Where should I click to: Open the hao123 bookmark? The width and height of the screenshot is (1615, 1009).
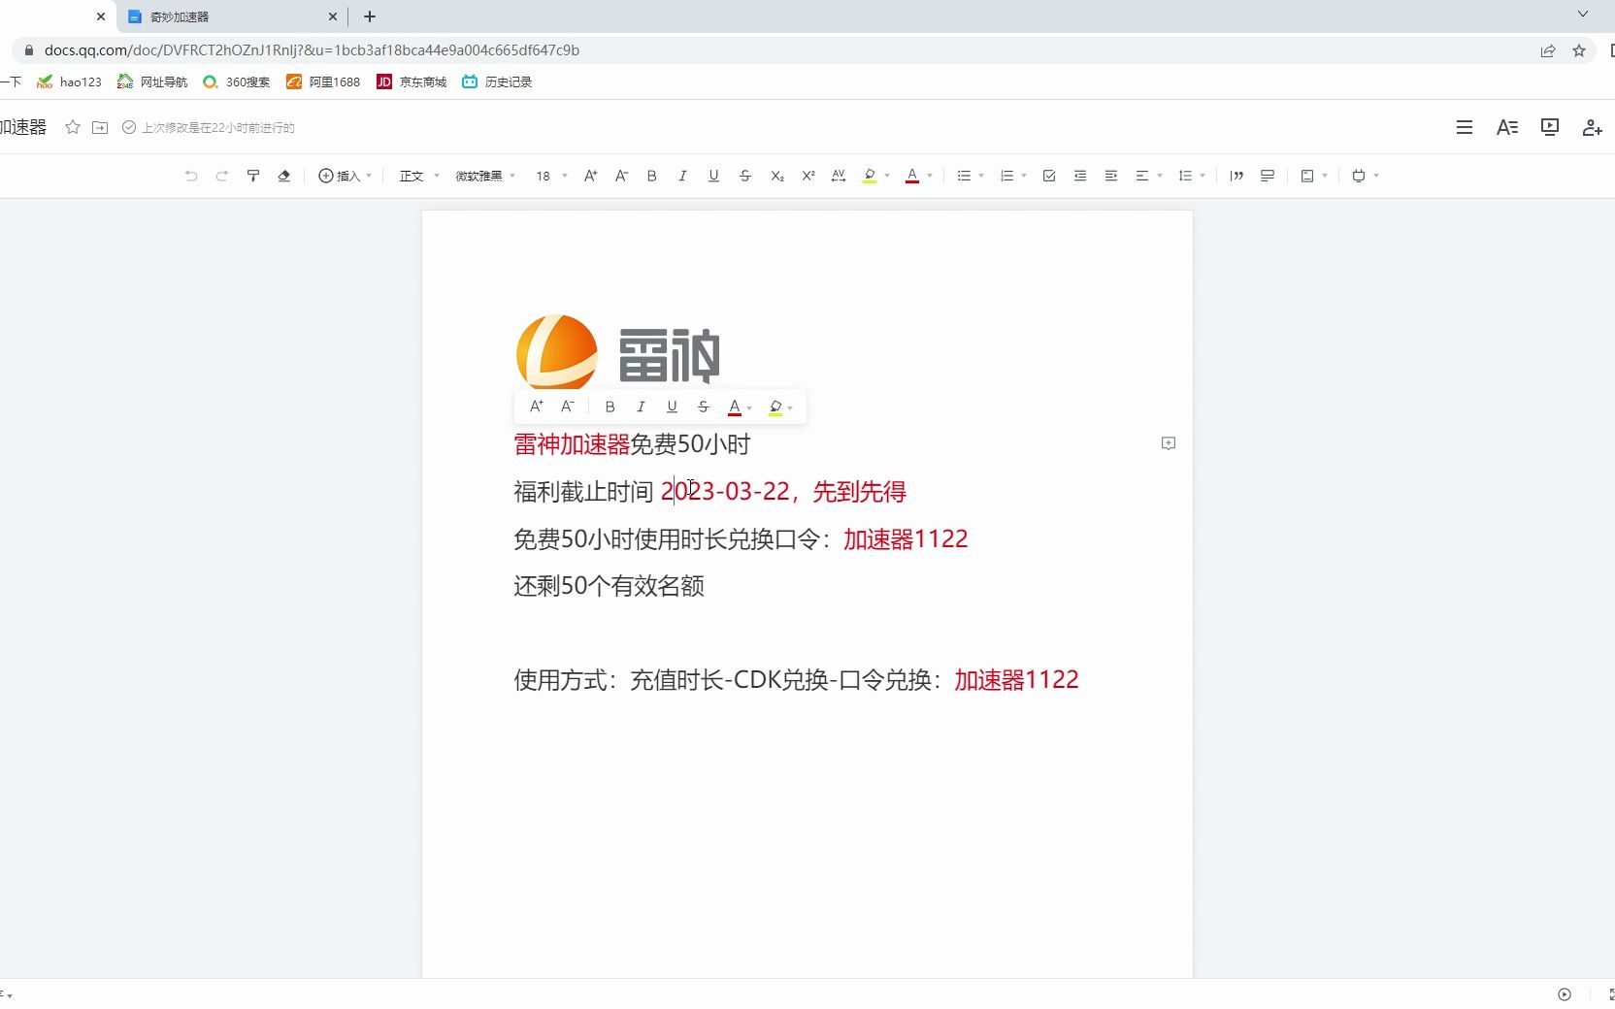69,81
